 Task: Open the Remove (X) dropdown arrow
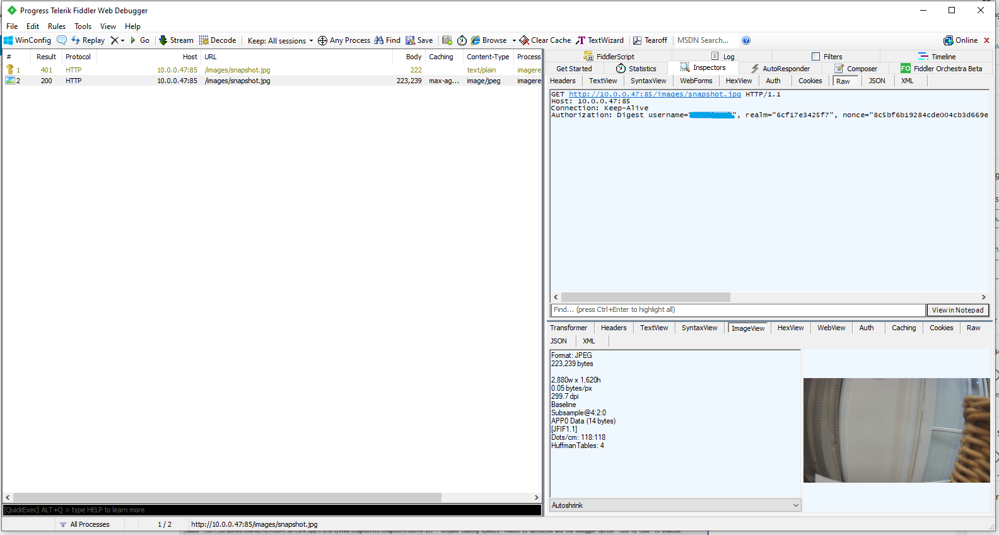(122, 41)
